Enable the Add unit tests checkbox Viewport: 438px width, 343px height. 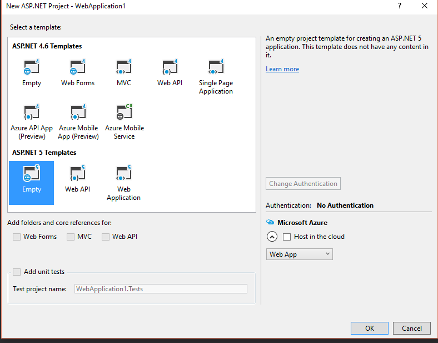coord(17,272)
